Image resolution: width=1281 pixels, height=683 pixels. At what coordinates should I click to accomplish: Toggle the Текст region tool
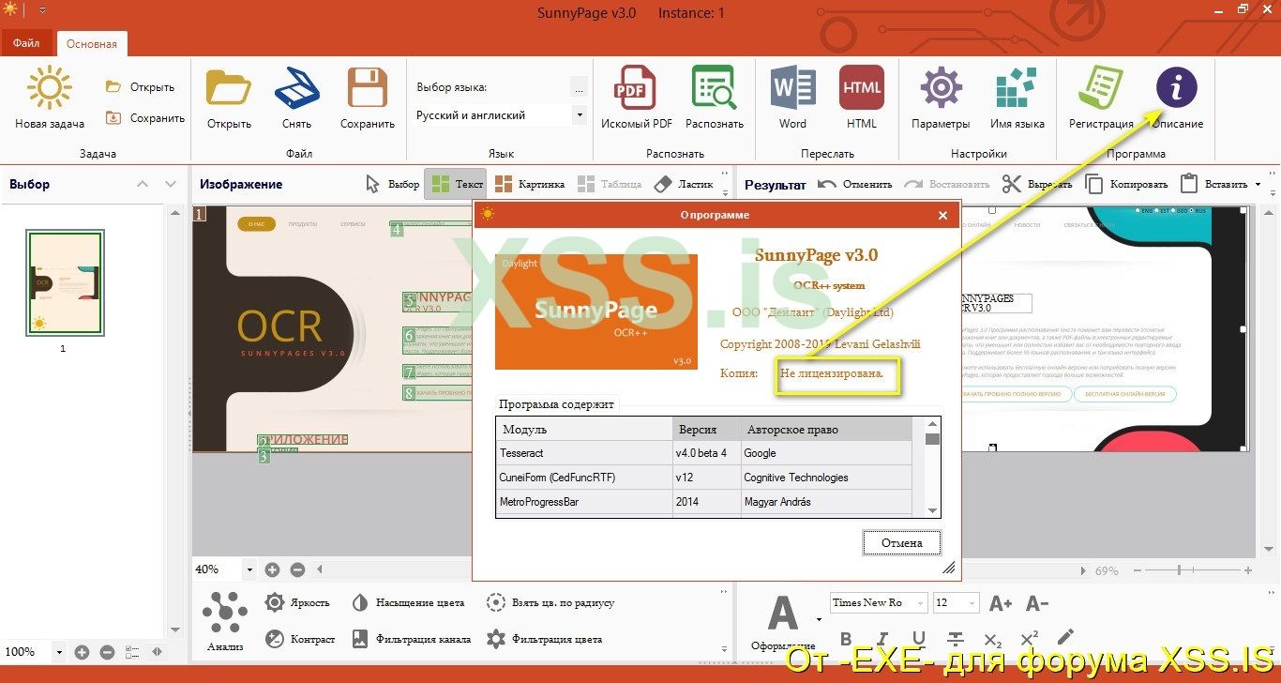(455, 184)
